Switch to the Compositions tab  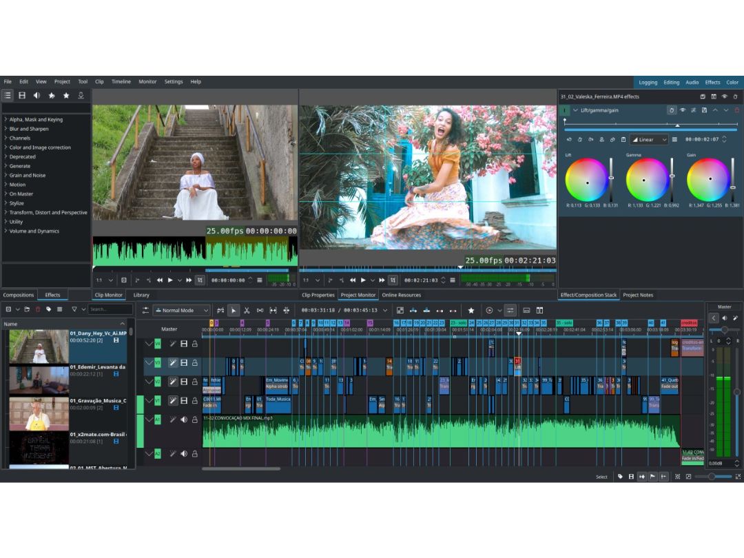19,295
